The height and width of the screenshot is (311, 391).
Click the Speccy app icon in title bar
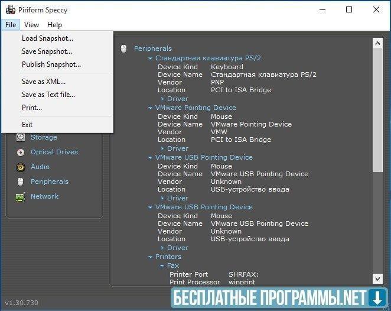pos(11,10)
